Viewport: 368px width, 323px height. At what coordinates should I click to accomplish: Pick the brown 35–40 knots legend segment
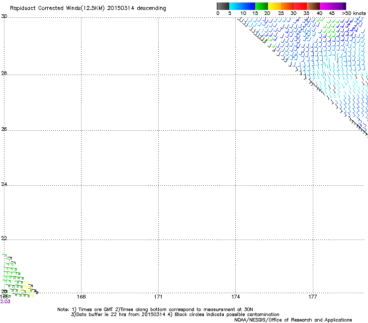pos(313,6)
